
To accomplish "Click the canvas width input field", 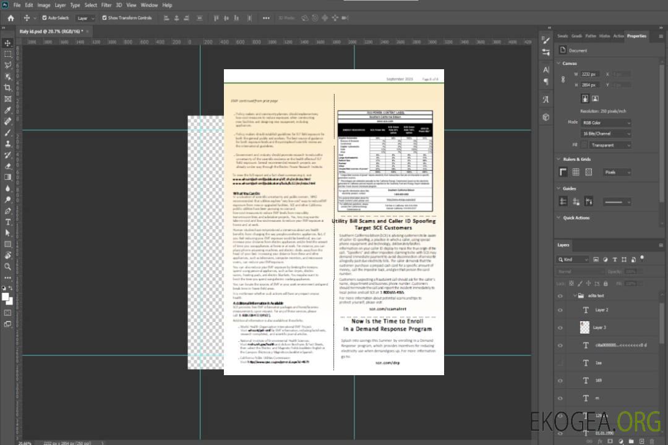I will 589,74.
